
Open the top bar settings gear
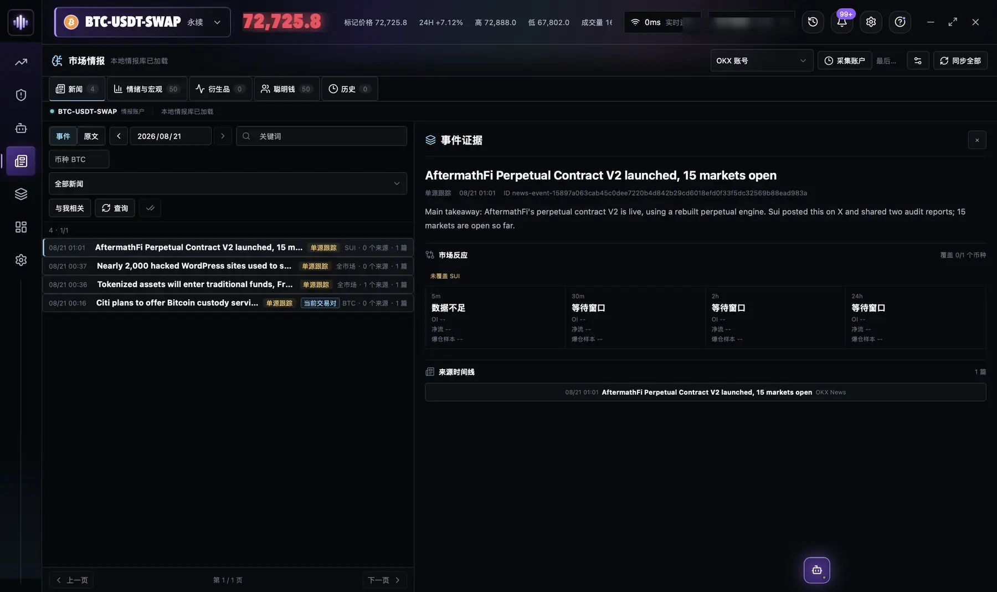pyautogui.click(x=871, y=22)
